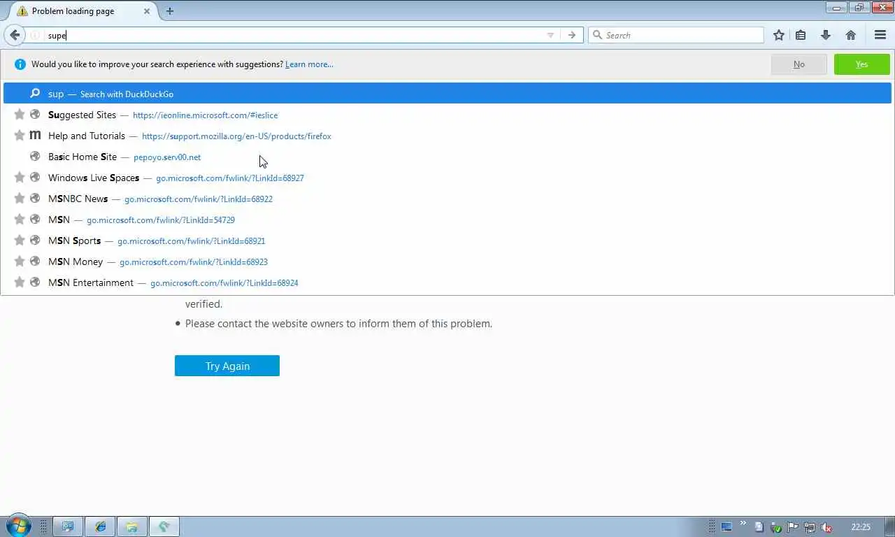Click the Learn more… link
The width and height of the screenshot is (895, 537).
(x=309, y=64)
